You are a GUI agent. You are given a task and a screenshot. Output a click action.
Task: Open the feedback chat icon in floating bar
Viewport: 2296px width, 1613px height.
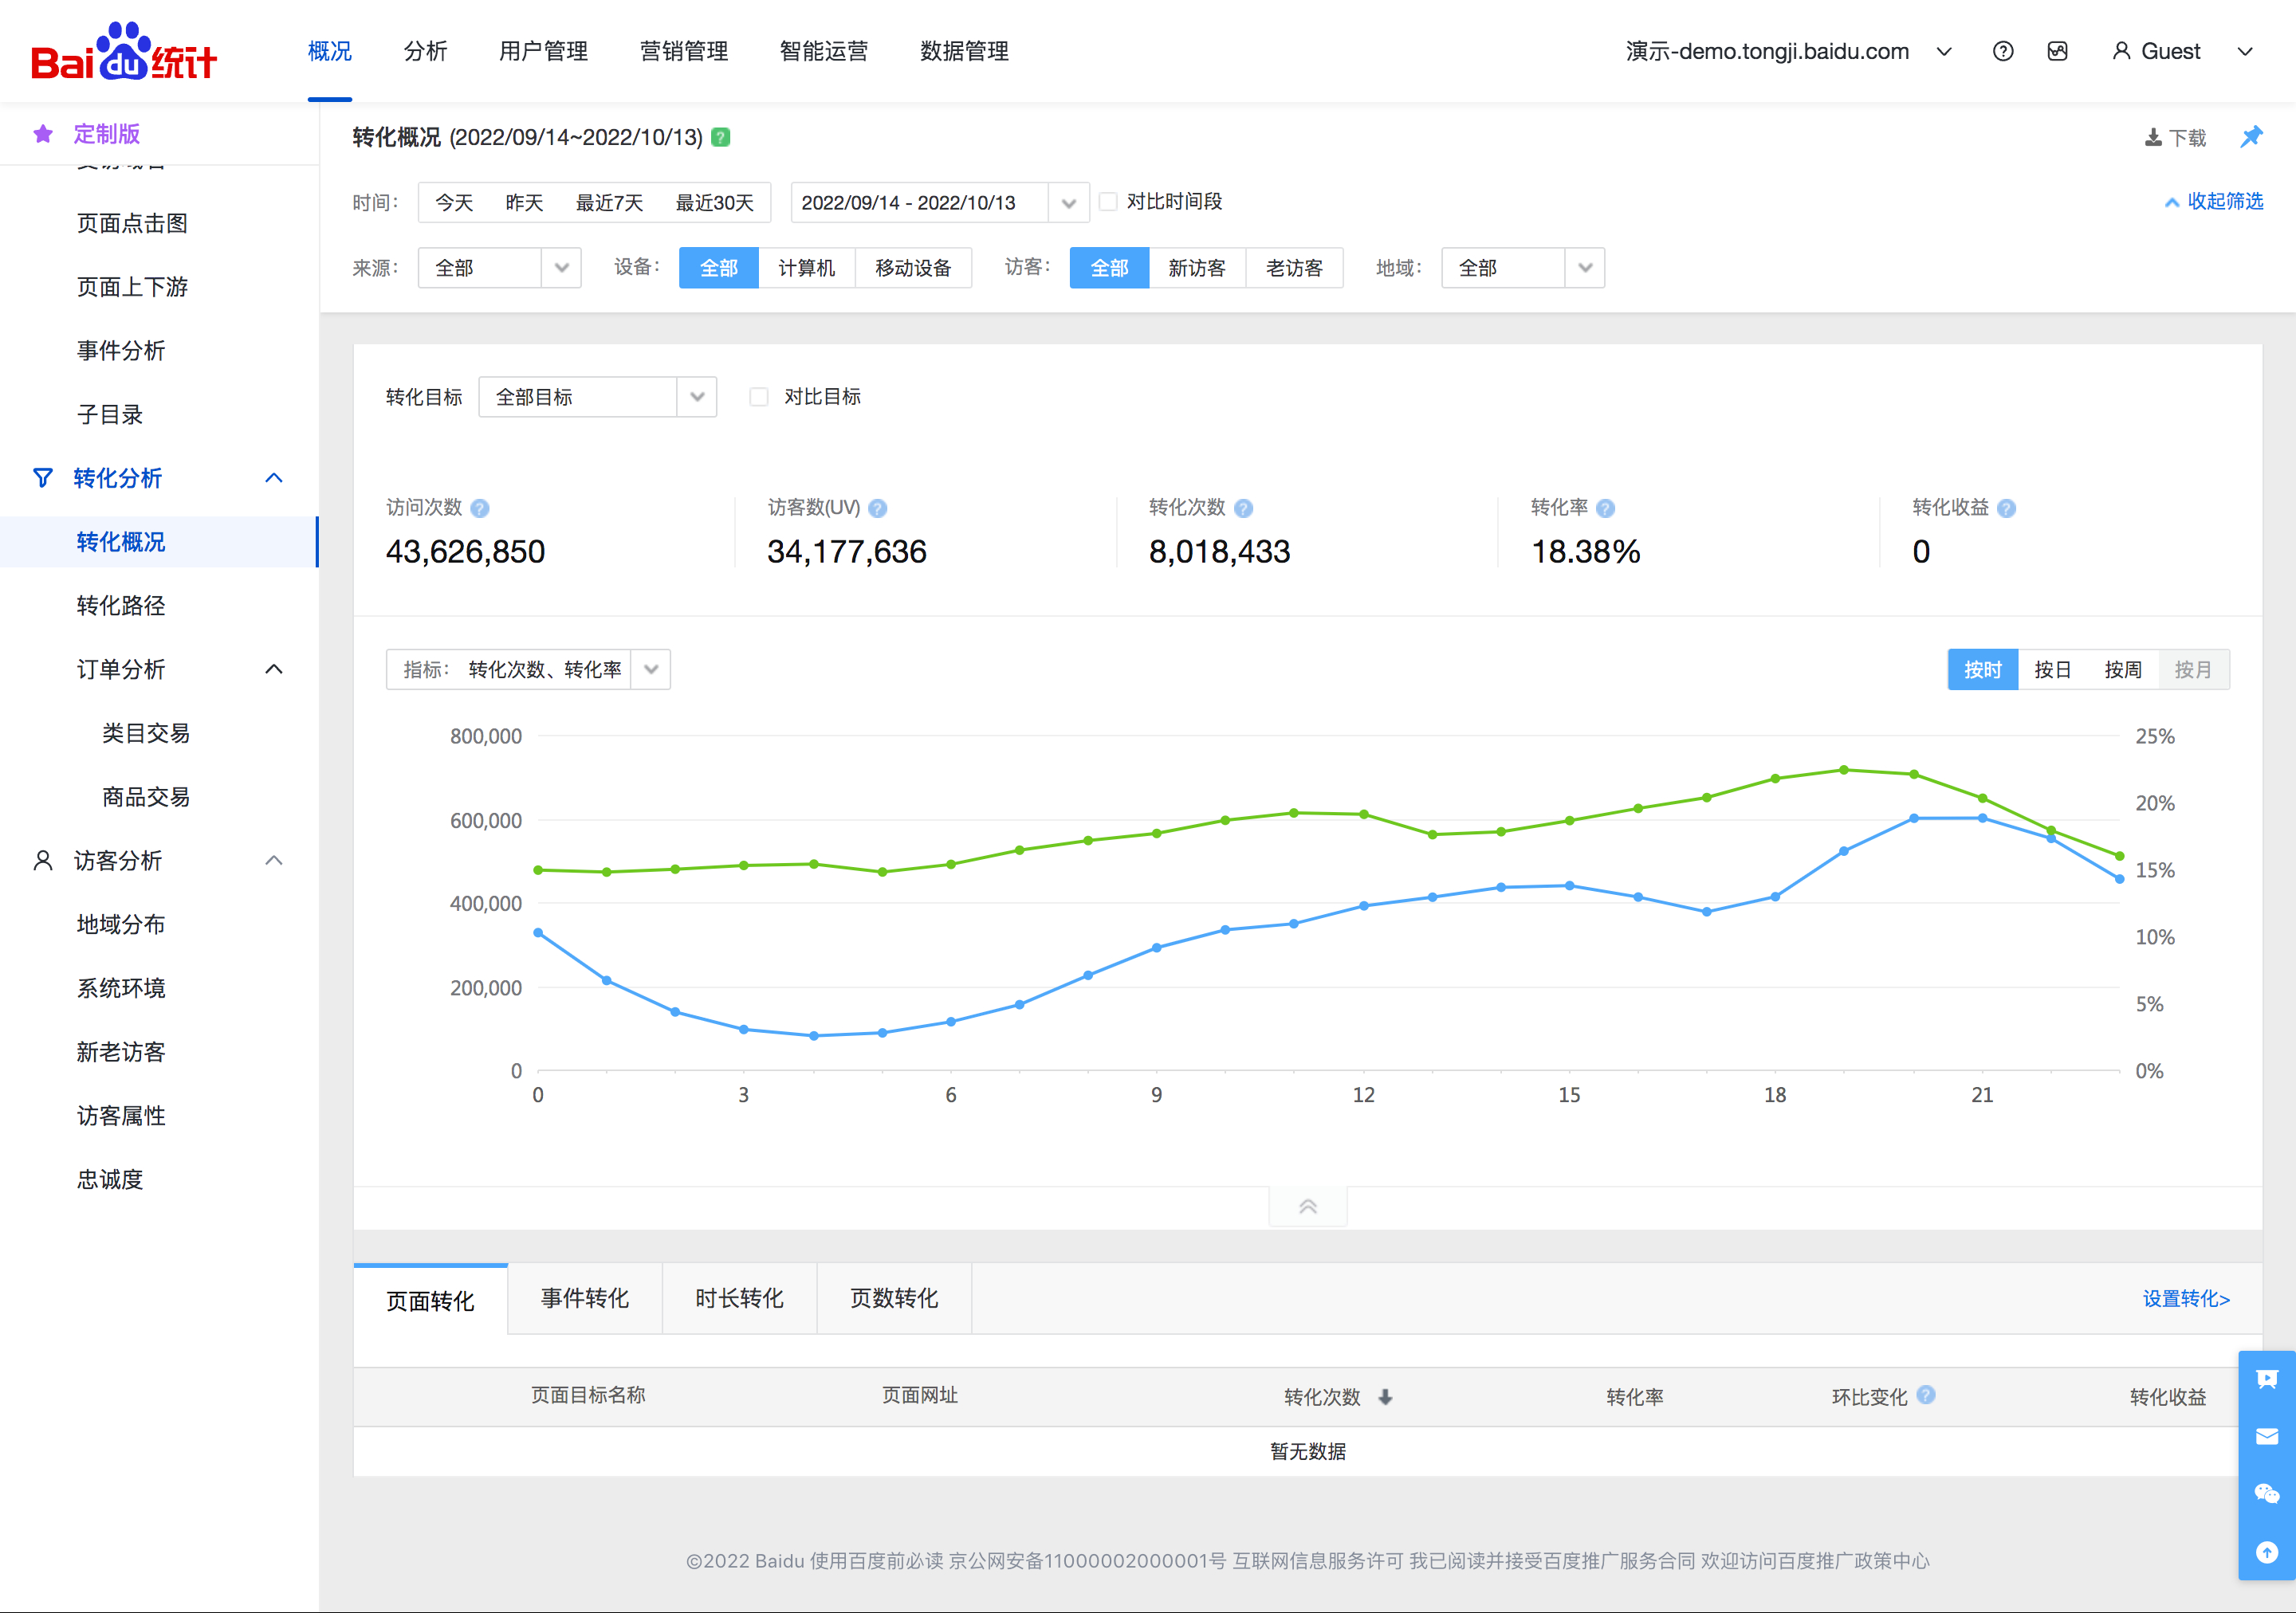2267,1379
